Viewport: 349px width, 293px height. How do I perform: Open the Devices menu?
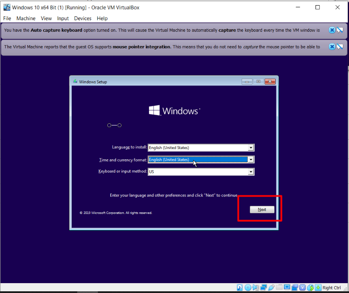click(82, 18)
